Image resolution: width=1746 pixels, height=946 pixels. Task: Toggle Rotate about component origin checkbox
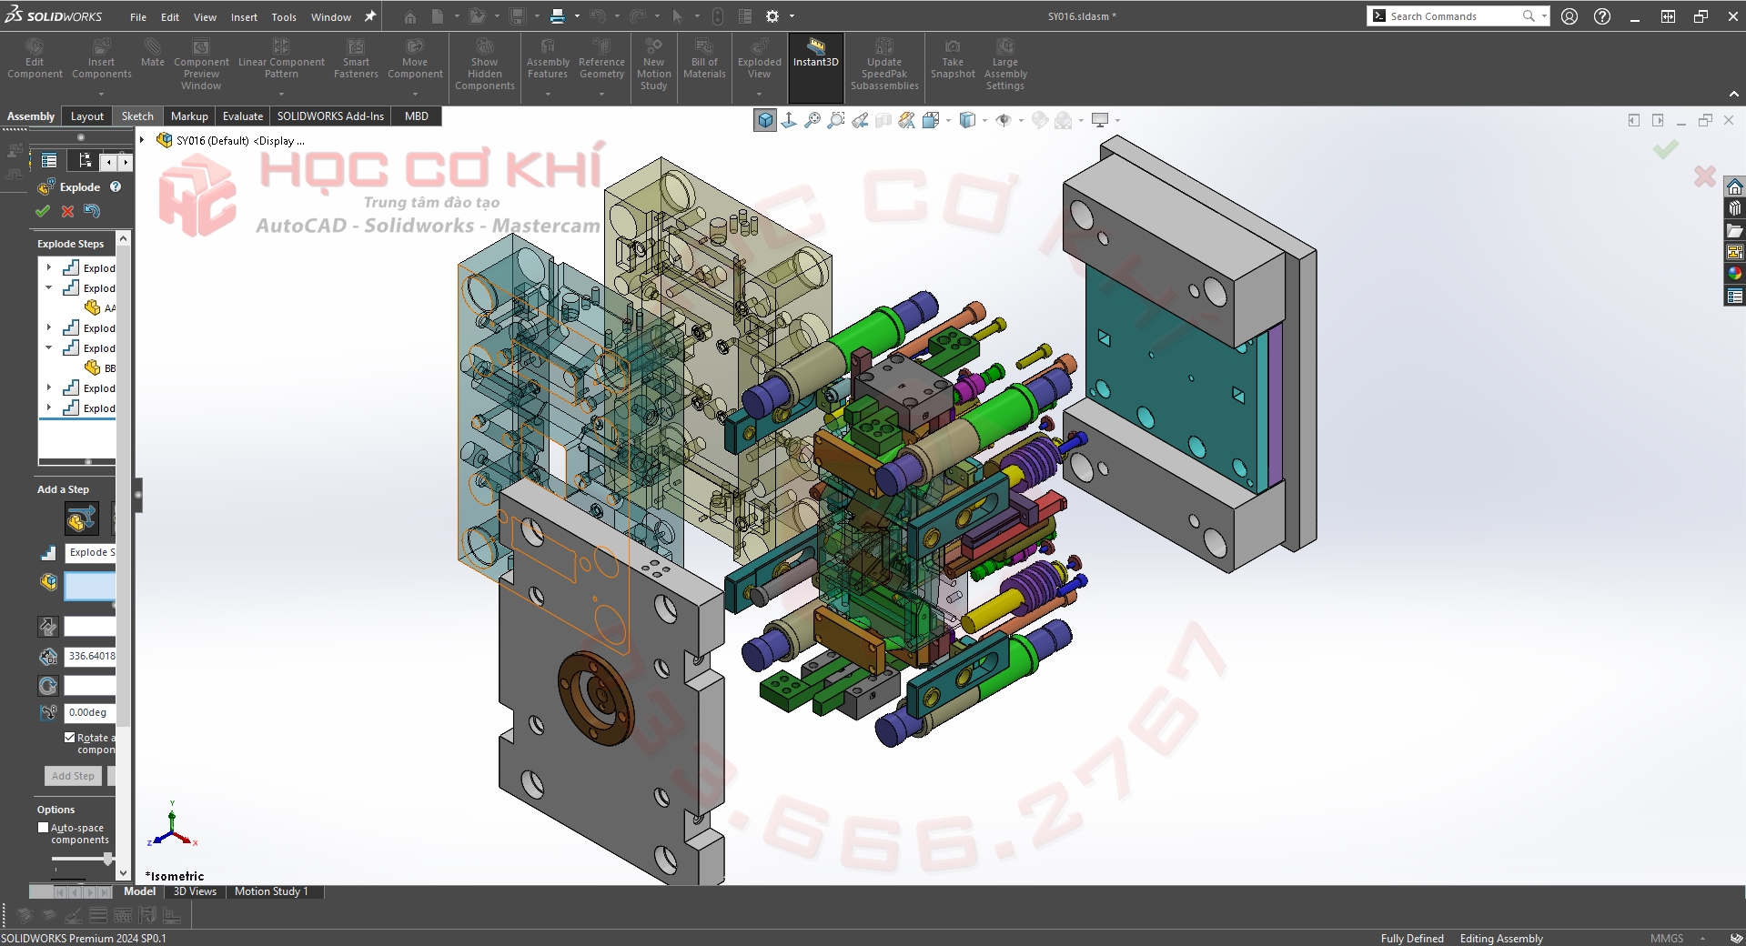pyautogui.click(x=70, y=738)
